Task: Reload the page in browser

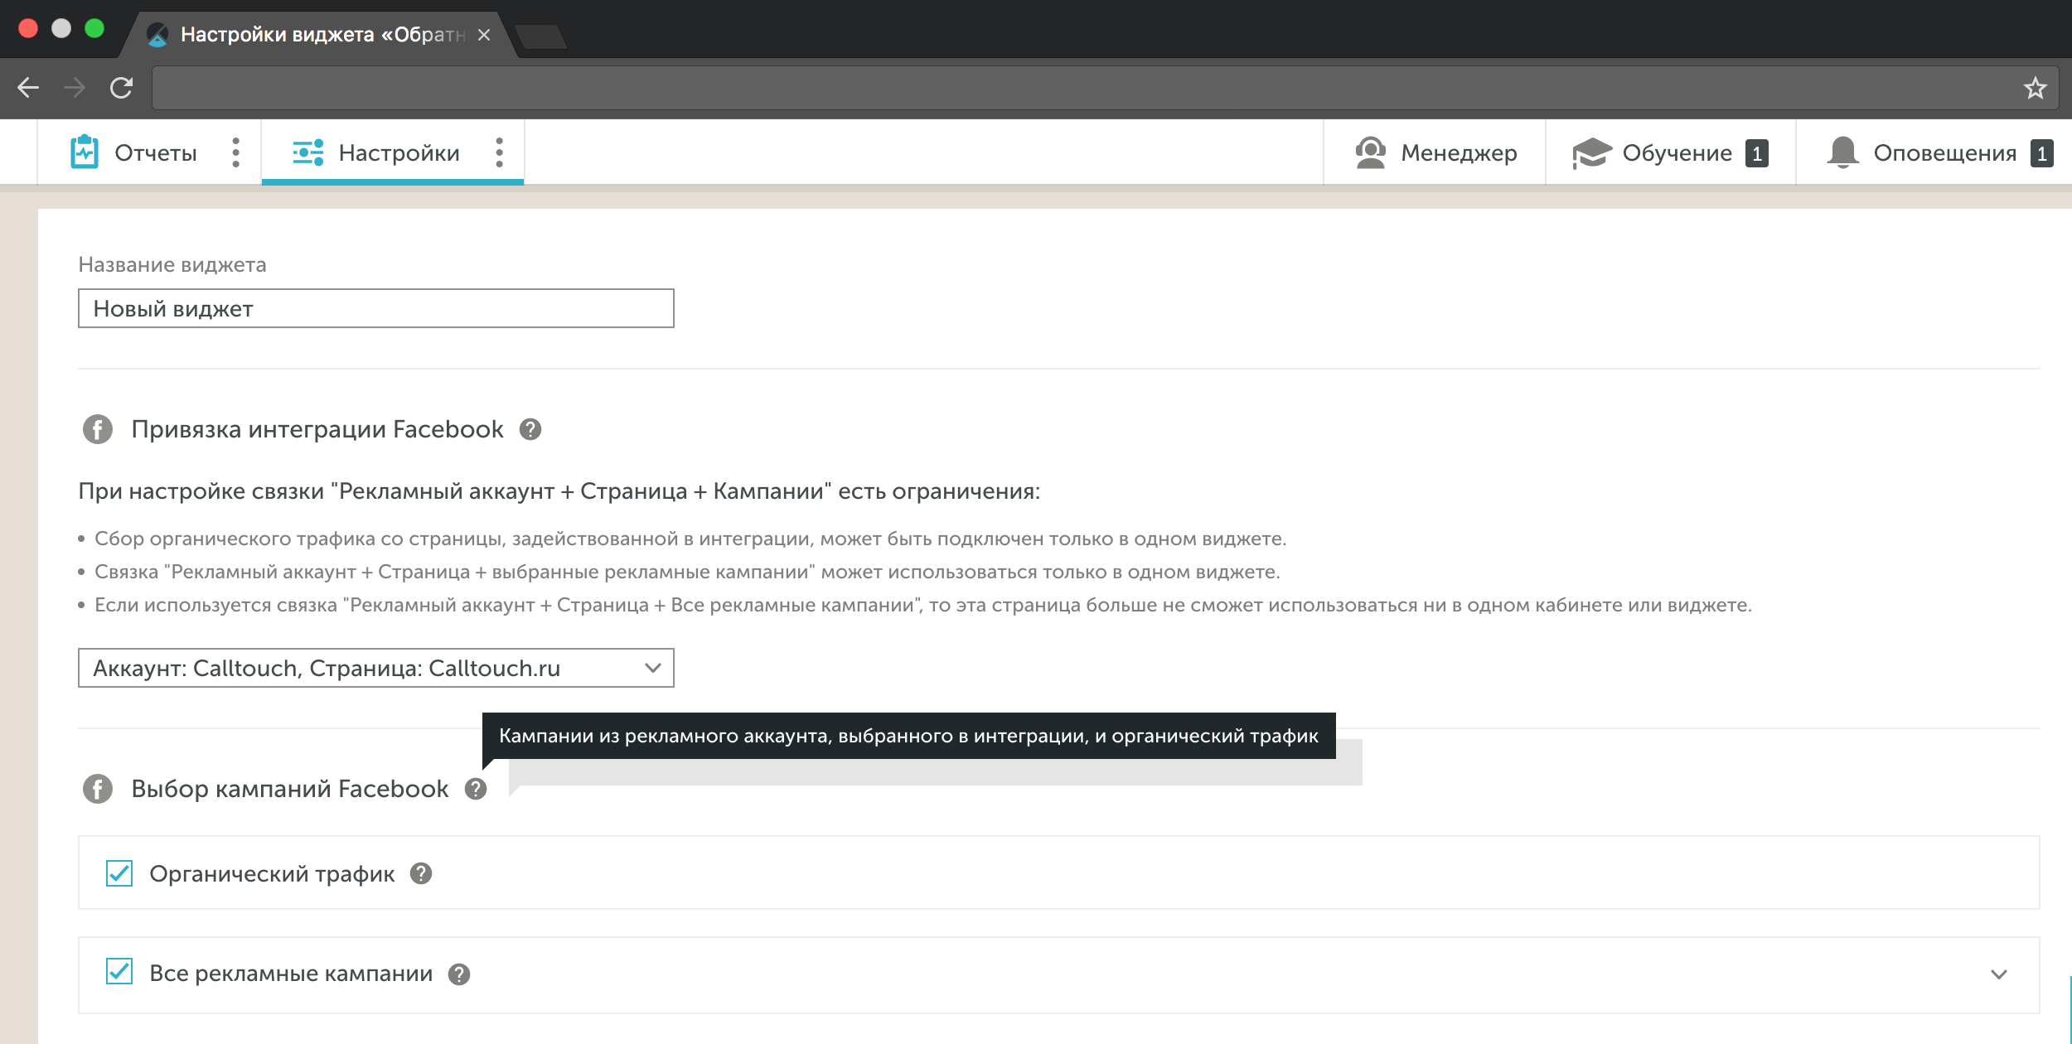Action: tap(122, 88)
